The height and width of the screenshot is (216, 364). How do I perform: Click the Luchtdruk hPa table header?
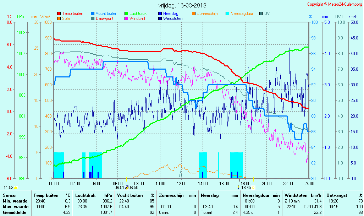coord(94,195)
